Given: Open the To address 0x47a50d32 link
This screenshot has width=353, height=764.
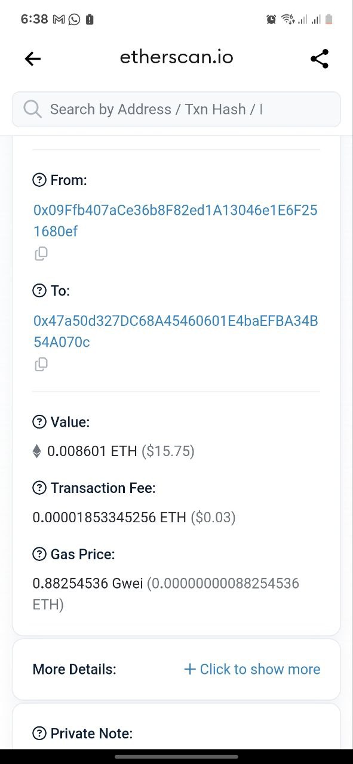Looking at the screenshot, I should point(176,331).
